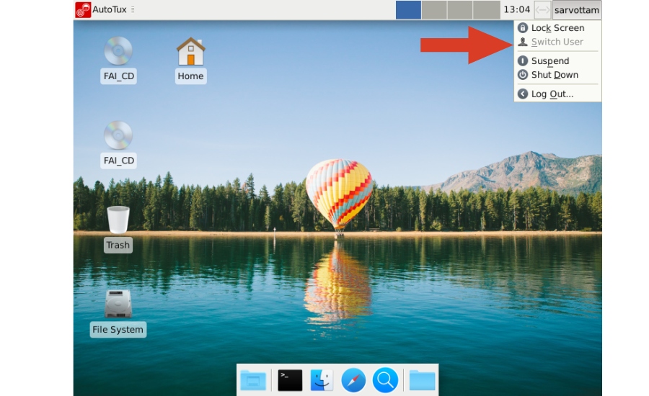
Task: Switch to the first blue workspace
Action: tap(408, 10)
